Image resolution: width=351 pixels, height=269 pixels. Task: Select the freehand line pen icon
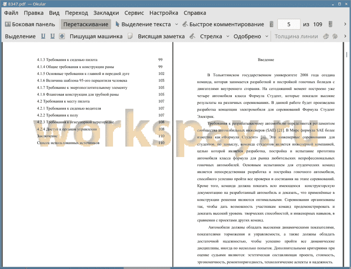(x=192, y=36)
